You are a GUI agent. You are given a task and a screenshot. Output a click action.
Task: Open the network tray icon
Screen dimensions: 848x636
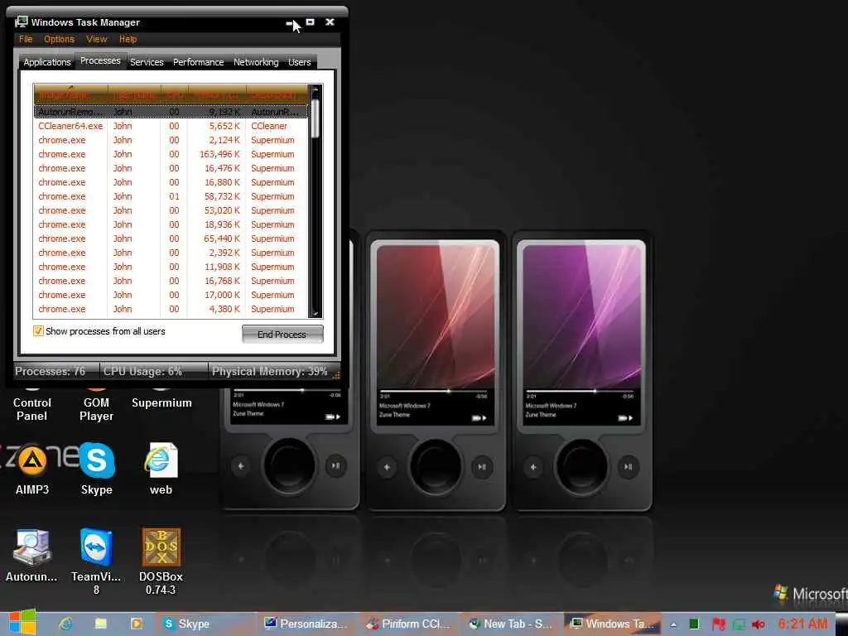click(x=739, y=624)
